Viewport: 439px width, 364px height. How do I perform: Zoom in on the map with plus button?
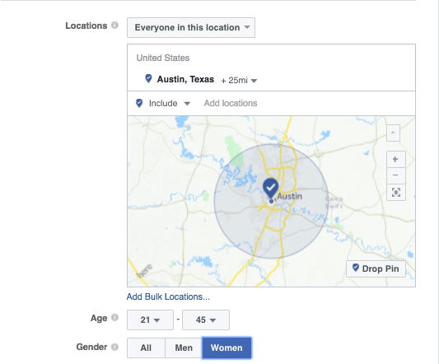pyautogui.click(x=395, y=159)
